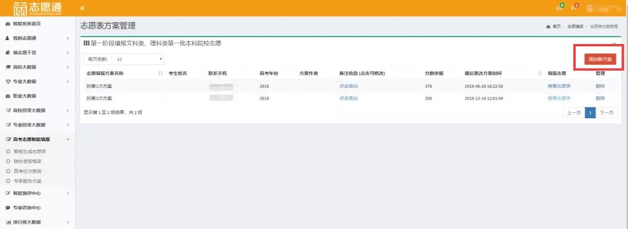Expand the 排行榜大数据 sidebar menu
628x229 pixels.
pos(38,222)
